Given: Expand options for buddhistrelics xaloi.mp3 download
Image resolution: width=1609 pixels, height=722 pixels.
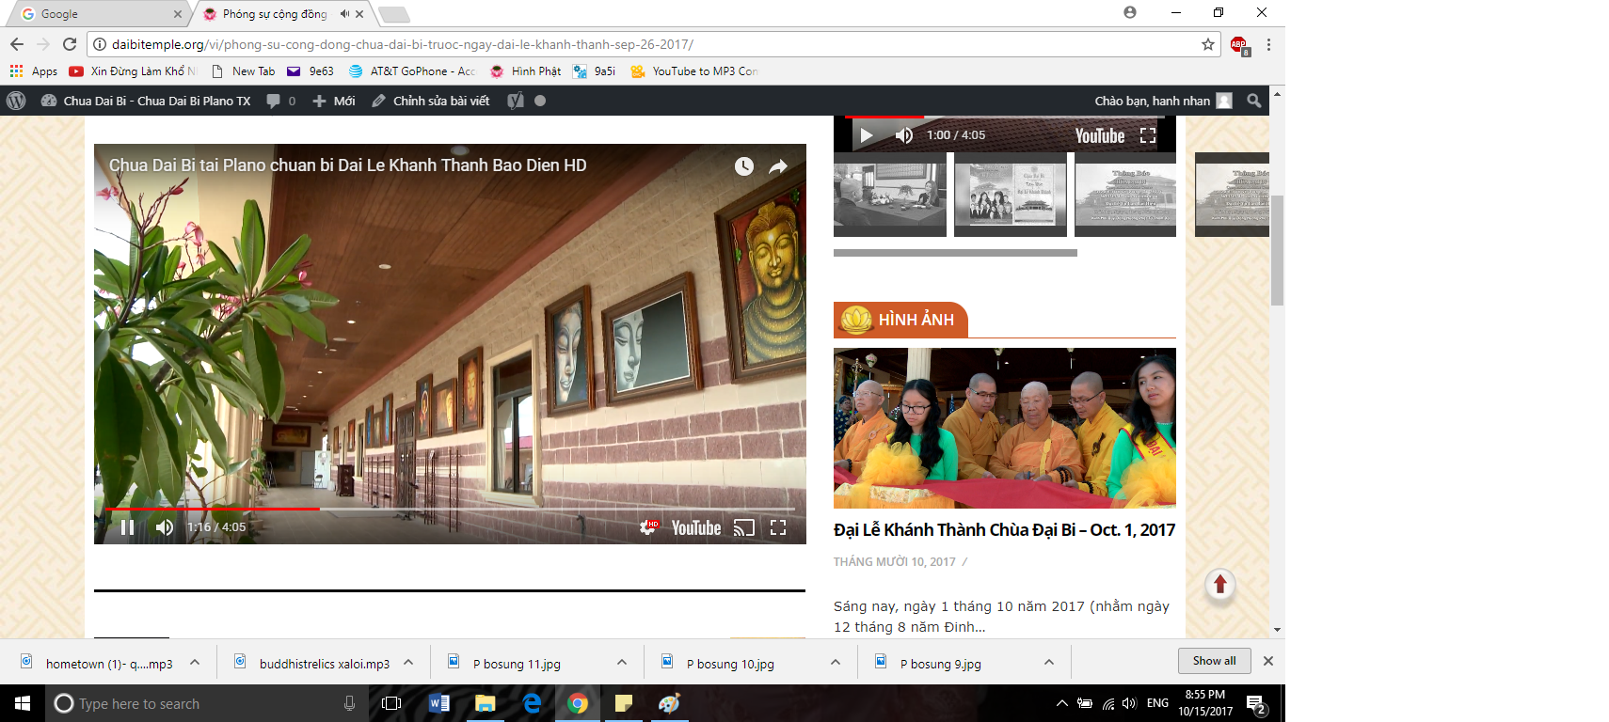Looking at the screenshot, I should 408,663.
